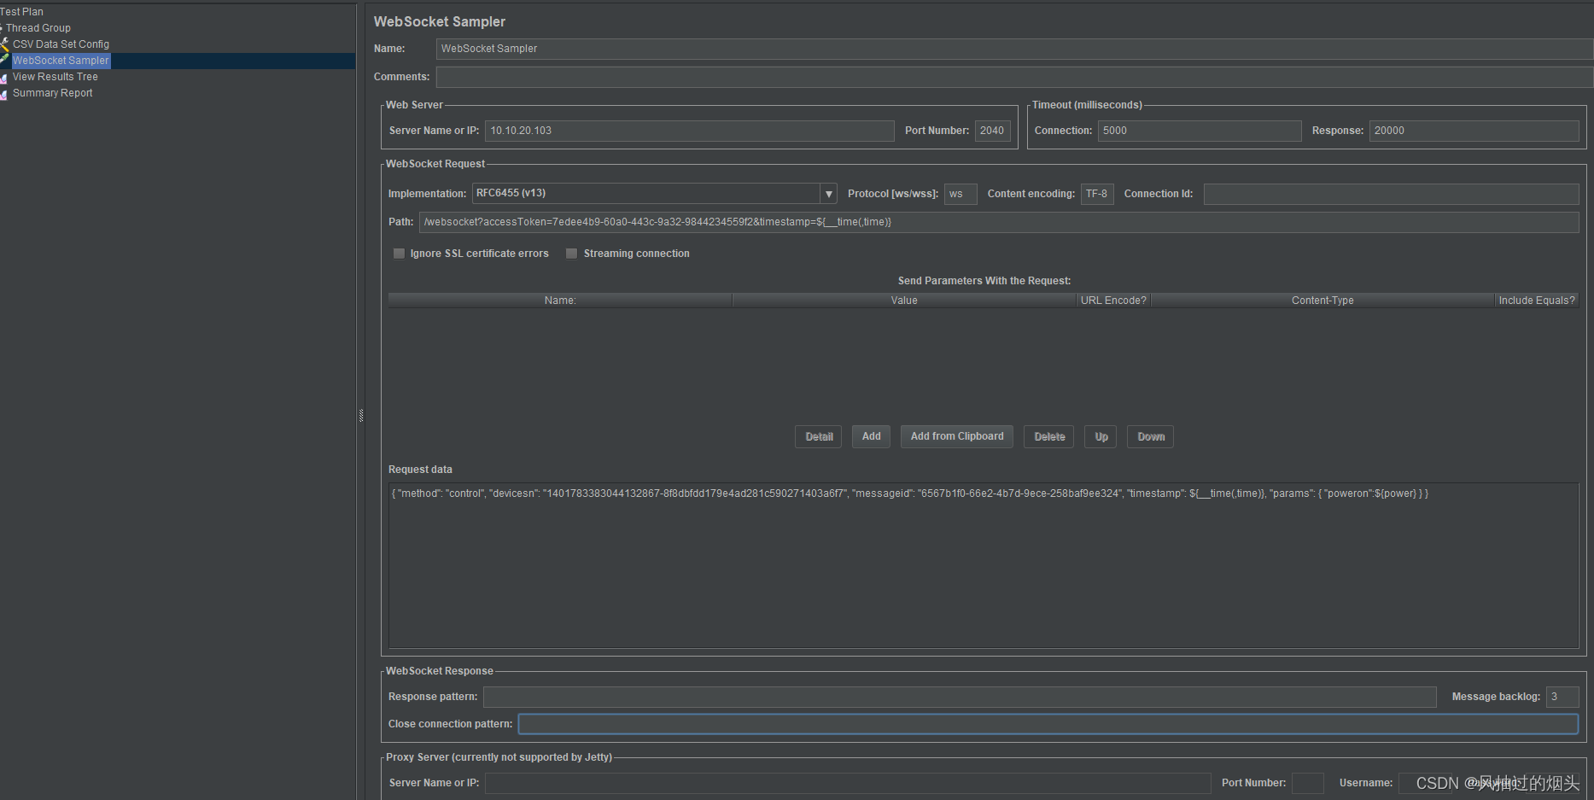Click the CSV Data Set Config wrench icon

6,44
